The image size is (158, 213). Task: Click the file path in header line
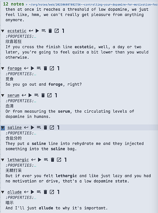93,4
